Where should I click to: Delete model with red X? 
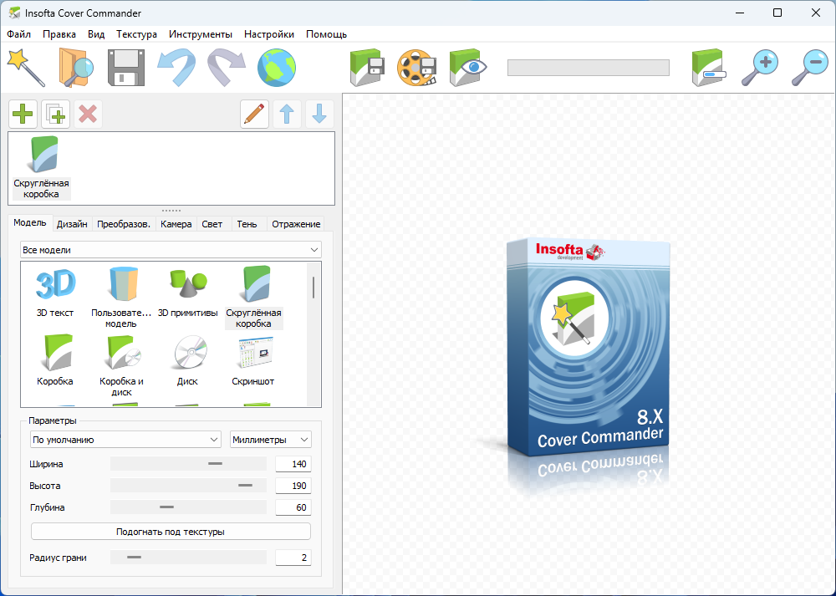point(88,114)
